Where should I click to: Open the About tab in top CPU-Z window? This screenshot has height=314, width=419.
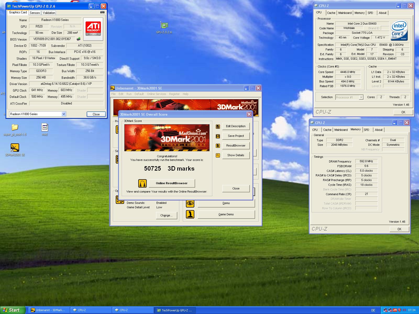[383, 13]
